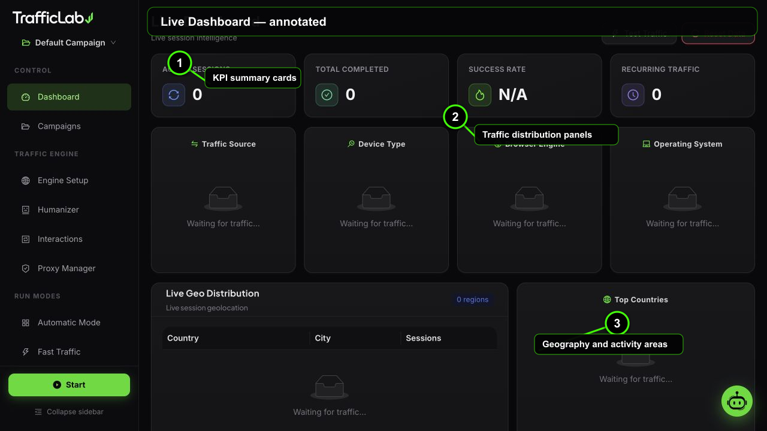Open the Default Campaign dropdown

tap(69, 43)
